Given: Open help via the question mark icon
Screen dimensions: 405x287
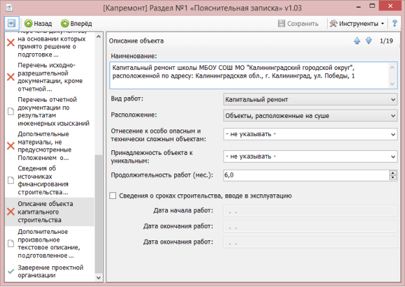Looking at the screenshot, I should tap(395, 23).
